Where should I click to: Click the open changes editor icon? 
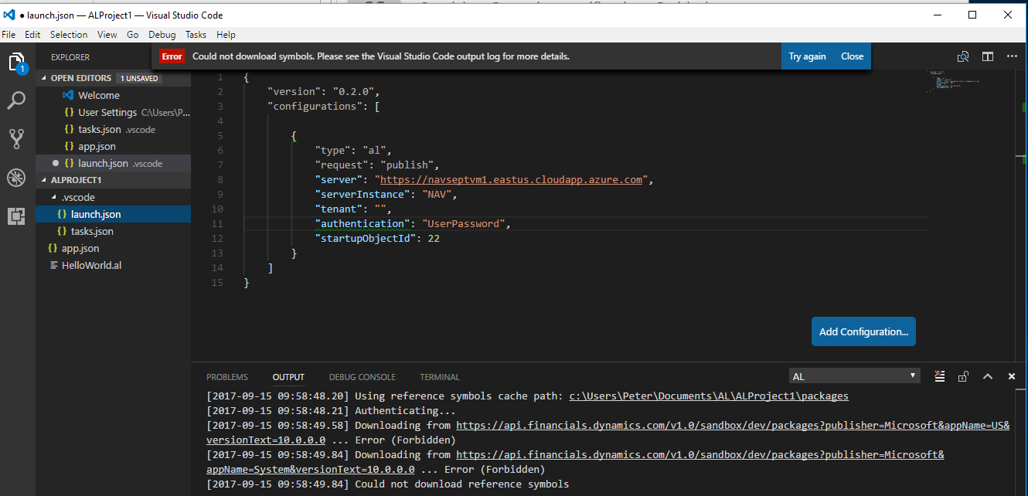click(963, 56)
